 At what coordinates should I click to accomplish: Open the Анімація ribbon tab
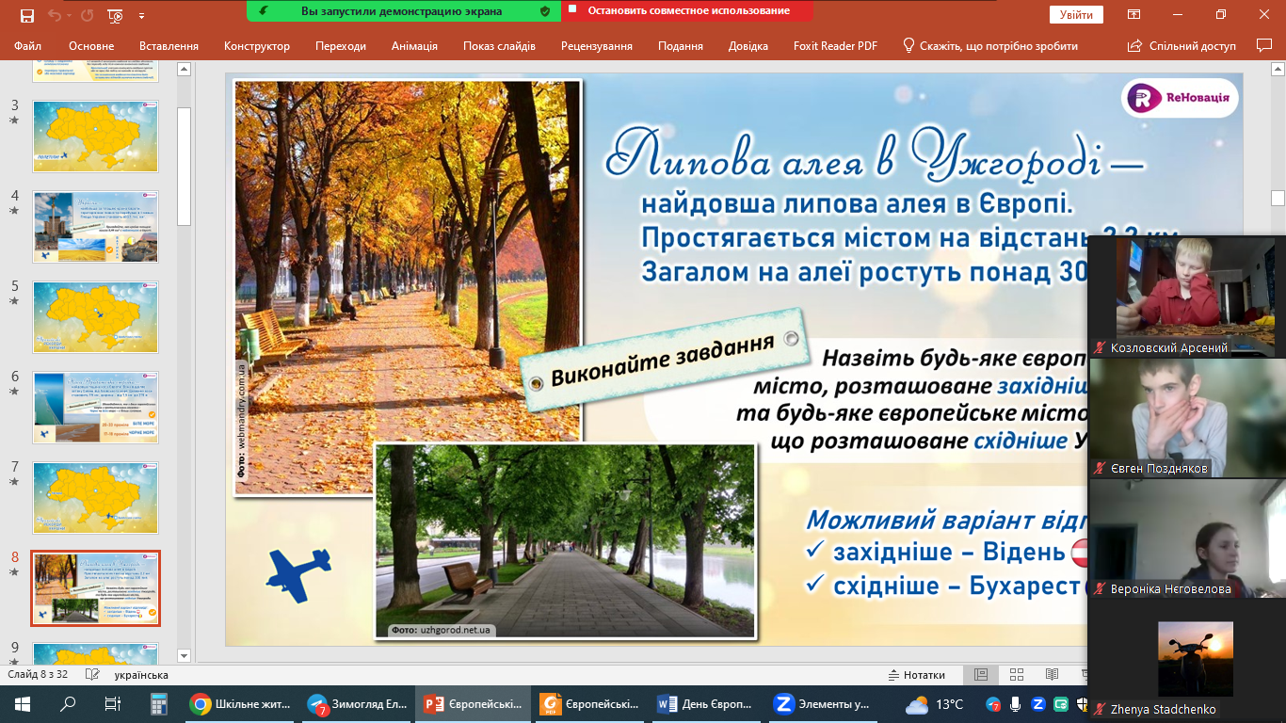point(414,45)
